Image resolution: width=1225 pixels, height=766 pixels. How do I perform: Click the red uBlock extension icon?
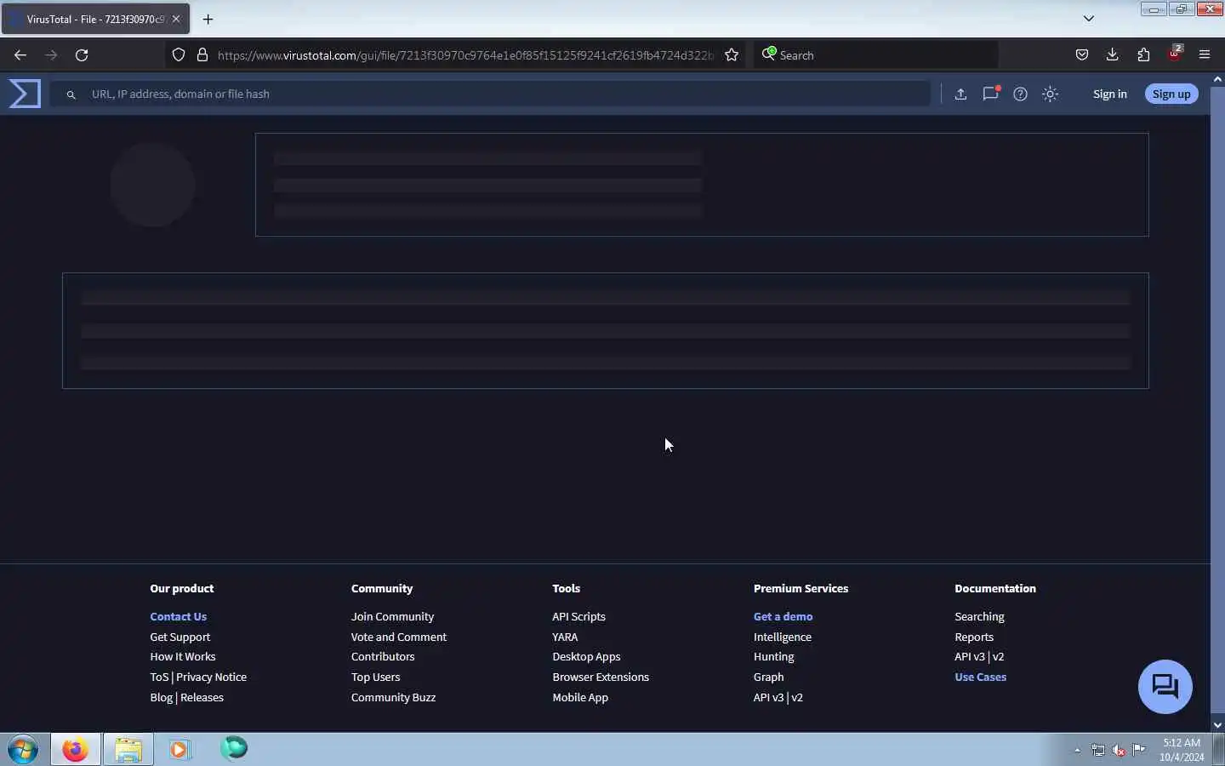pos(1175,54)
